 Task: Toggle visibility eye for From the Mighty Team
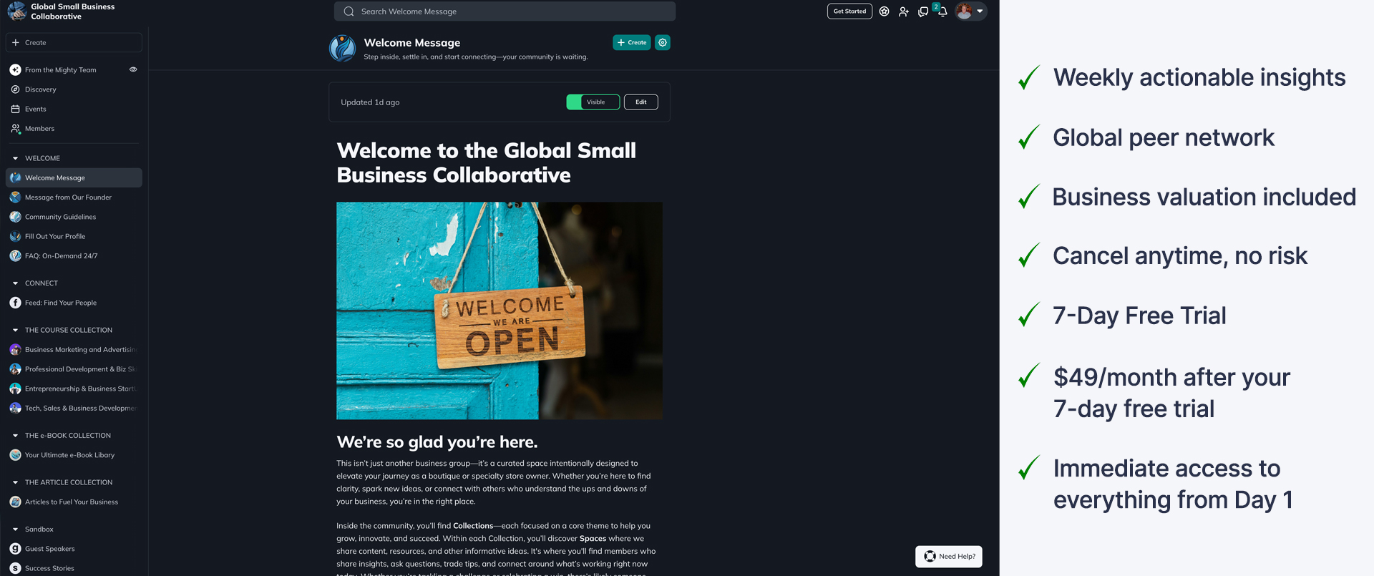(x=133, y=69)
